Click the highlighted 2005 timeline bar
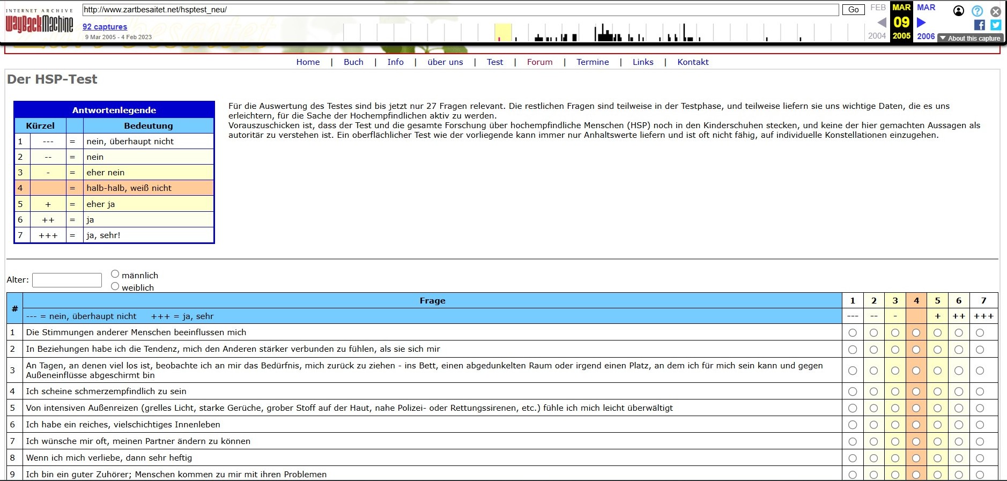Image resolution: width=1007 pixels, height=481 pixels. point(502,33)
